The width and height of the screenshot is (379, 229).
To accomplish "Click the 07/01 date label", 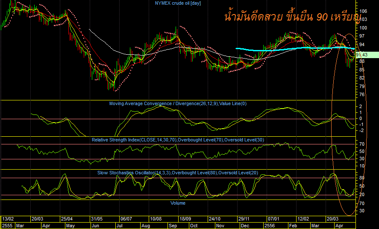I will [273, 219].
